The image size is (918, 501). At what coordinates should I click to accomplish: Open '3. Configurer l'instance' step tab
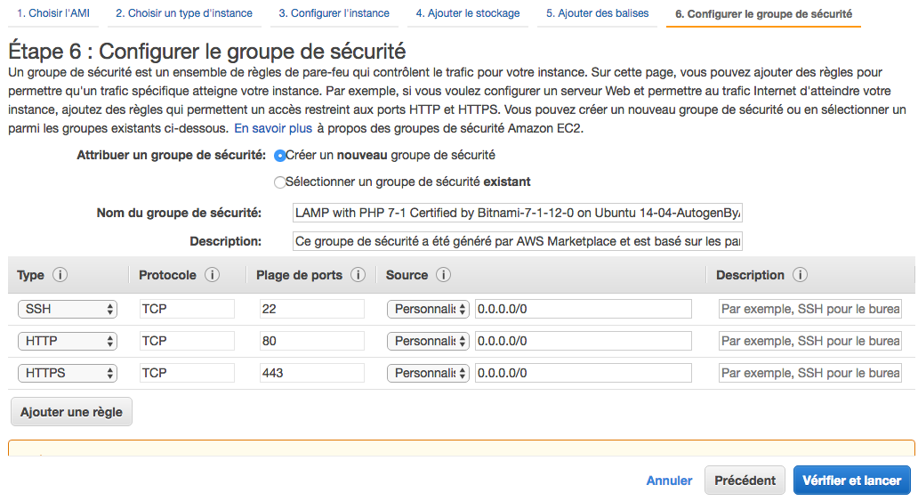[x=334, y=13]
